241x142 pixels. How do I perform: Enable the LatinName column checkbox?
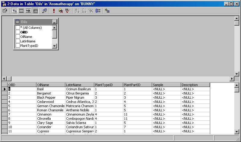point(18,41)
